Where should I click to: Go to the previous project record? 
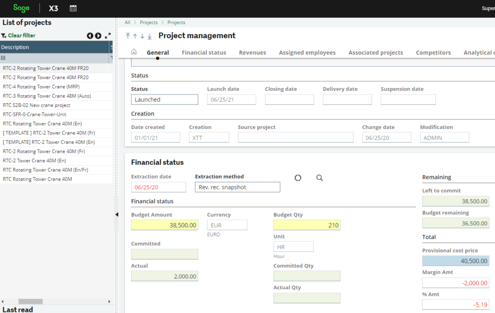pyautogui.click(x=135, y=36)
